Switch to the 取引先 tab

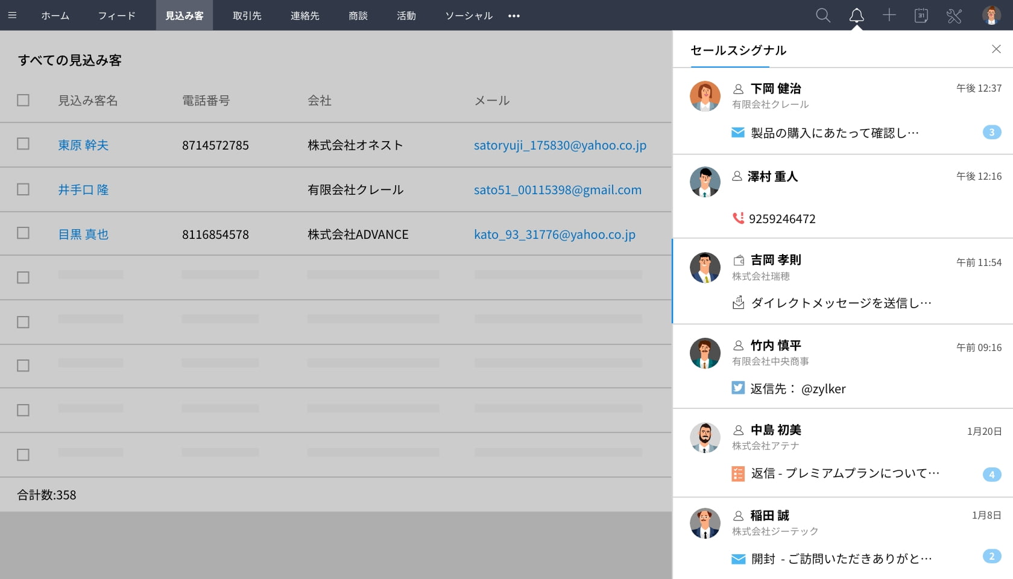tap(247, 16)
